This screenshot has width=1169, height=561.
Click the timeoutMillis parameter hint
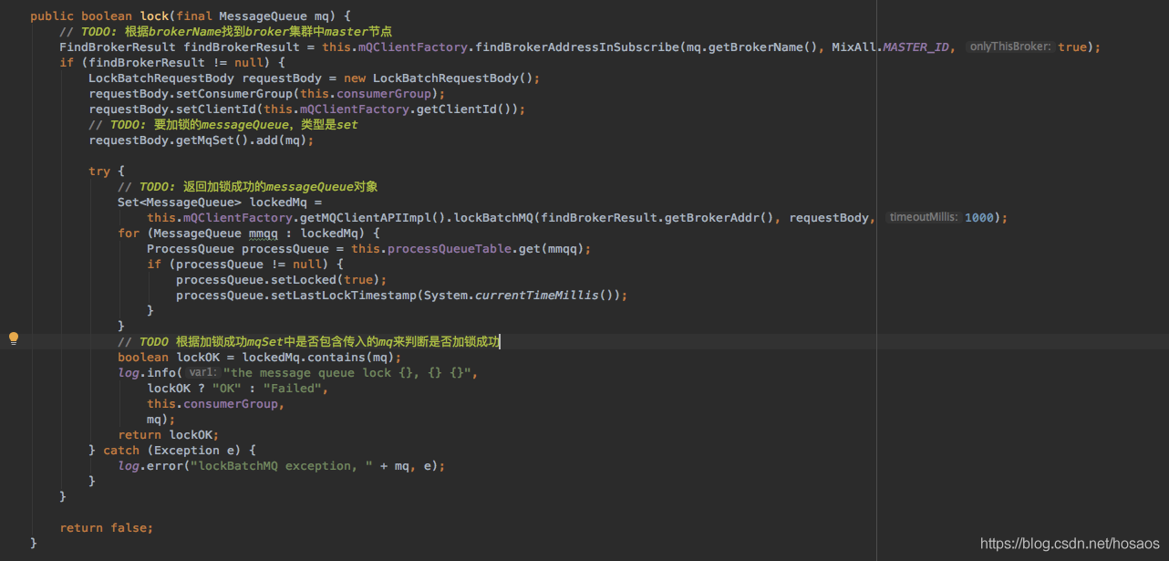click(924, 217)
